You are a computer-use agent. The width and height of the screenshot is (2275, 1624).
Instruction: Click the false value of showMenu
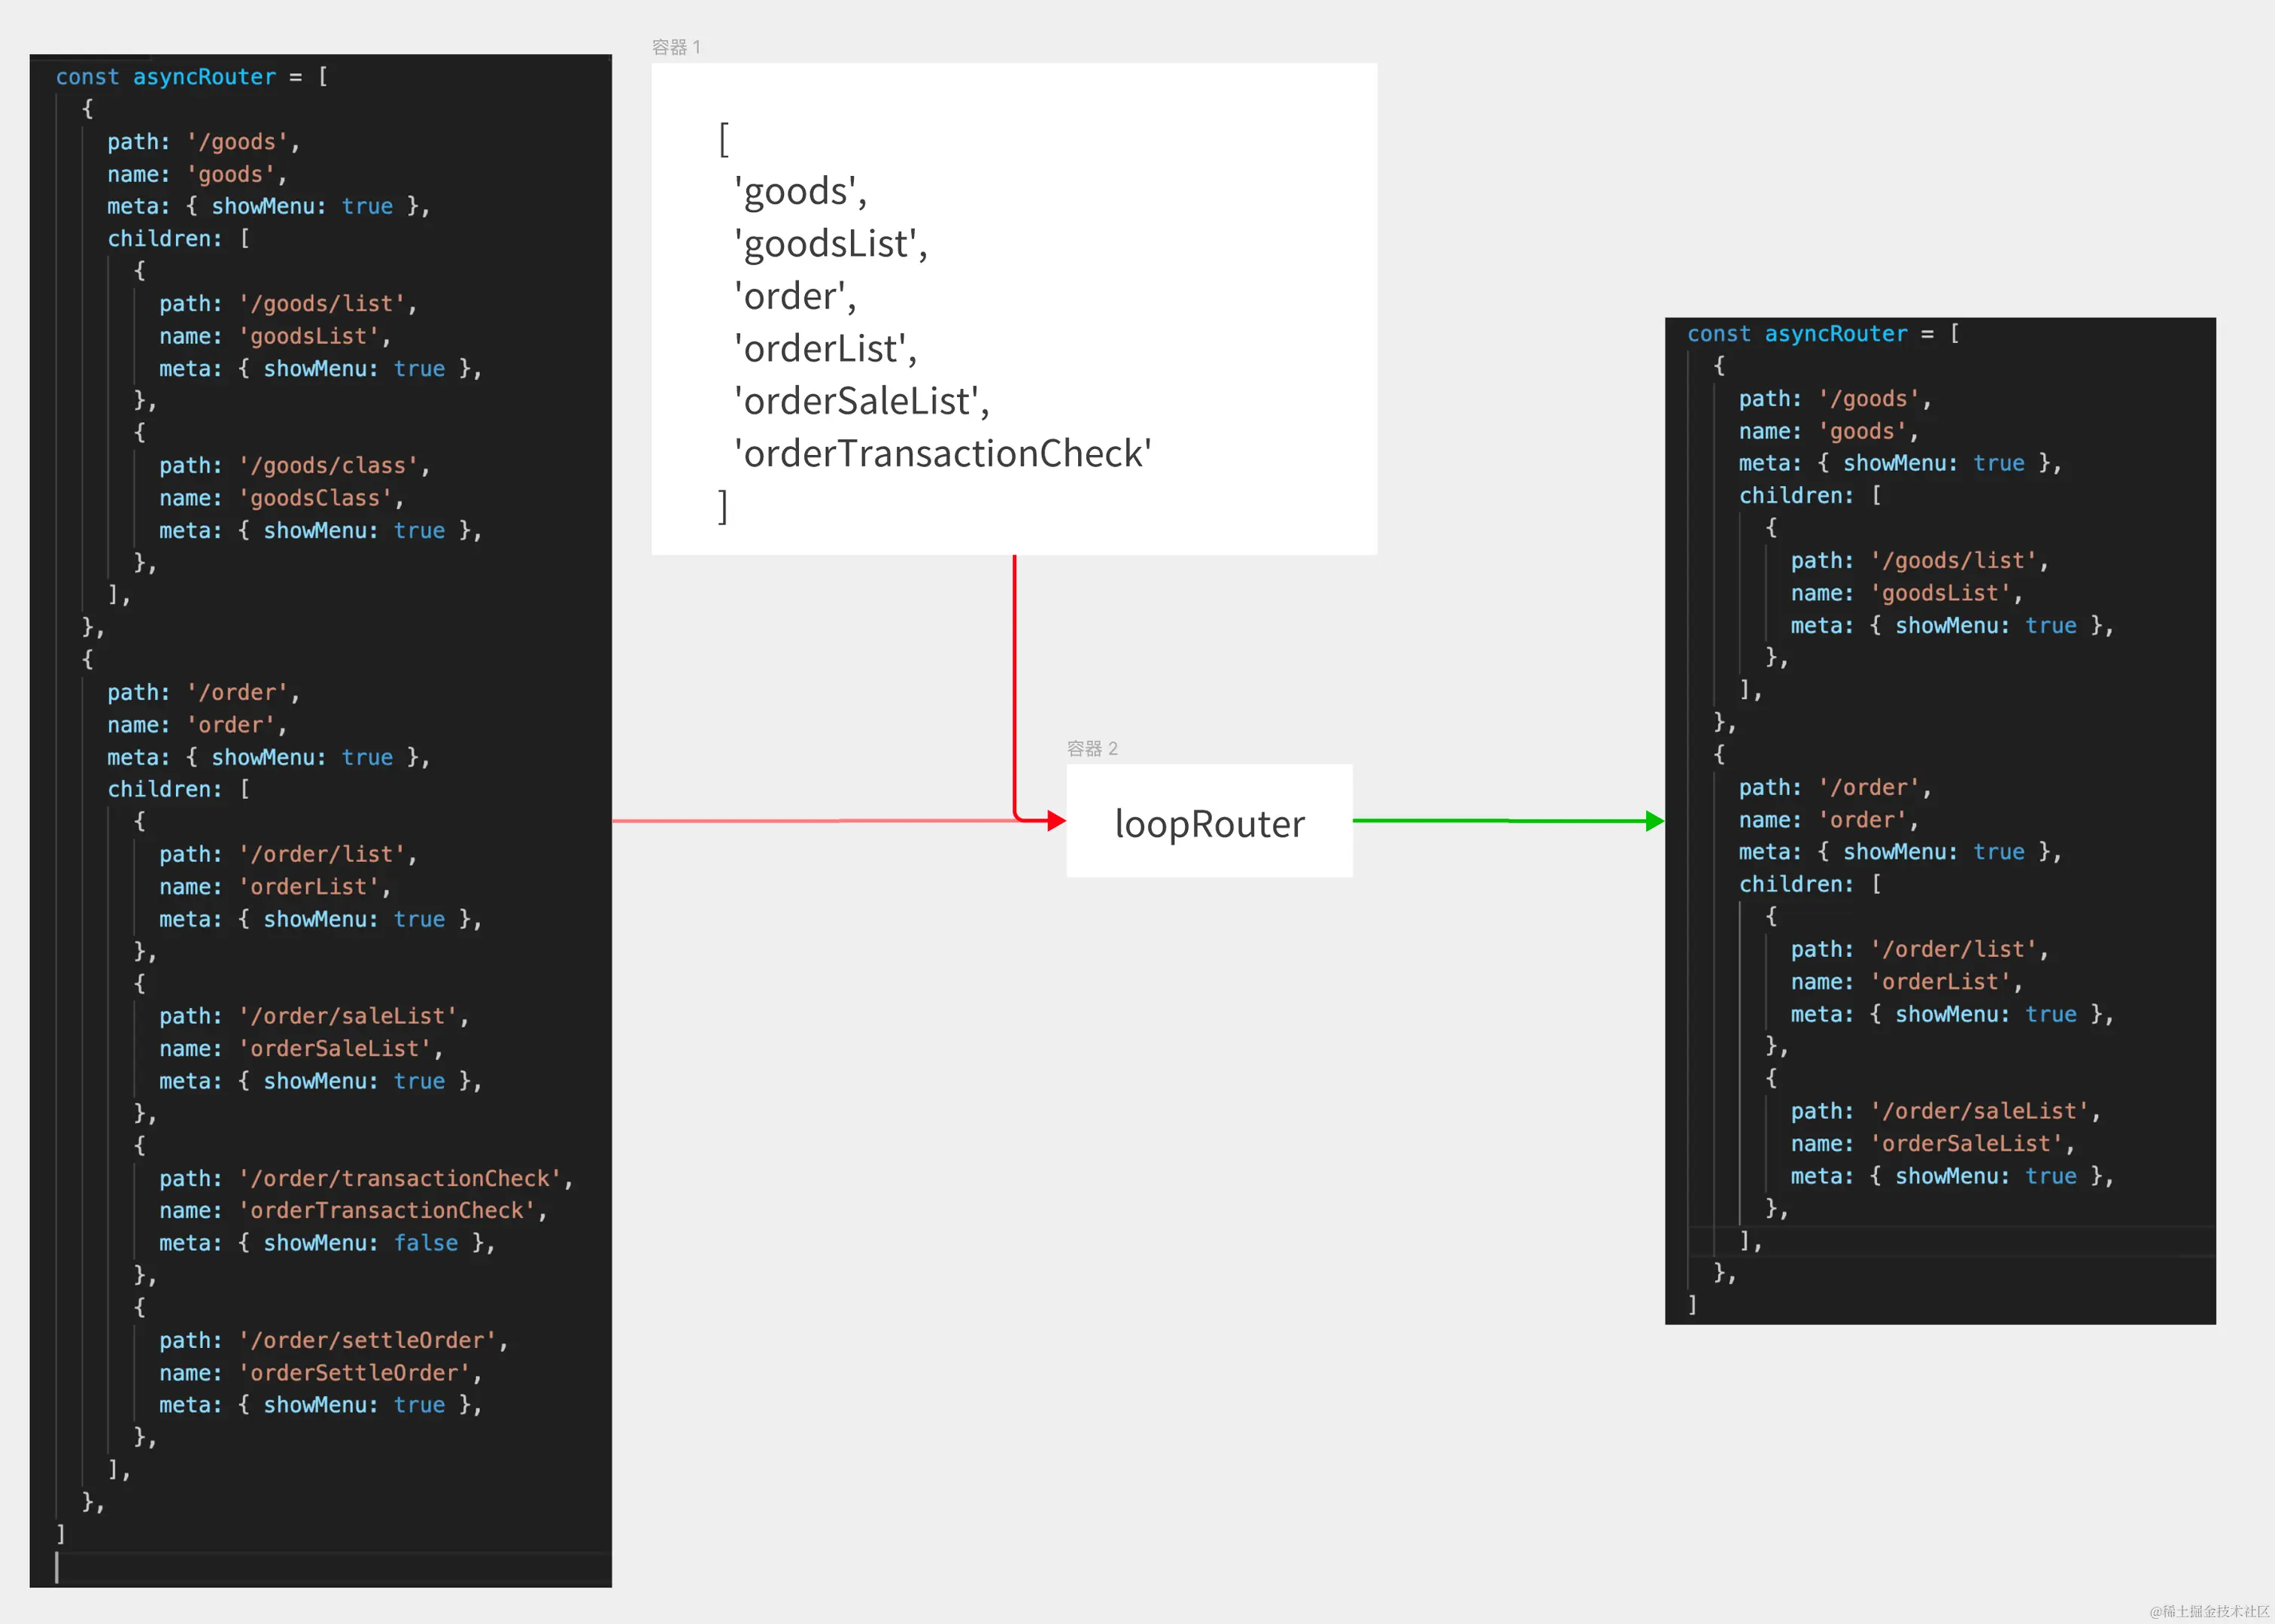[426, 1243]
